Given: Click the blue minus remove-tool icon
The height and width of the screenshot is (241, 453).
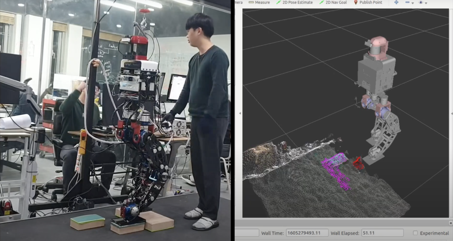Looking at the screenshot, I should coord(407,3).
